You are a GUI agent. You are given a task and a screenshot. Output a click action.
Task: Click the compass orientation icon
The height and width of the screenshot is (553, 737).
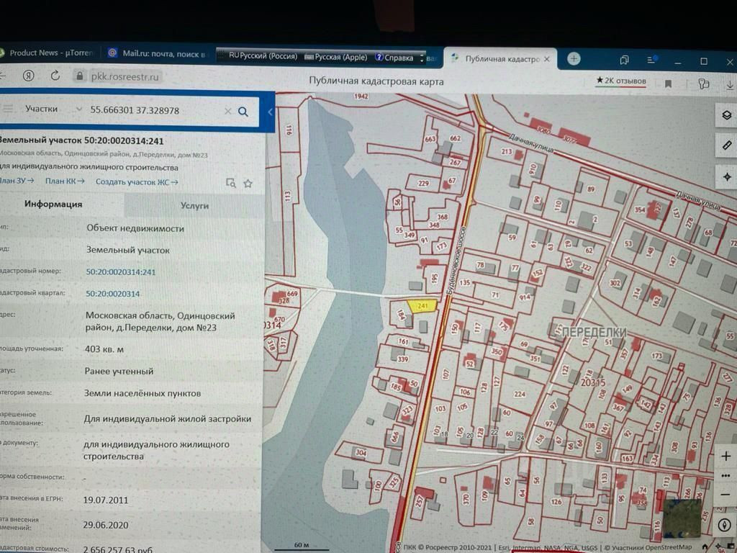(x=724, y=525)
